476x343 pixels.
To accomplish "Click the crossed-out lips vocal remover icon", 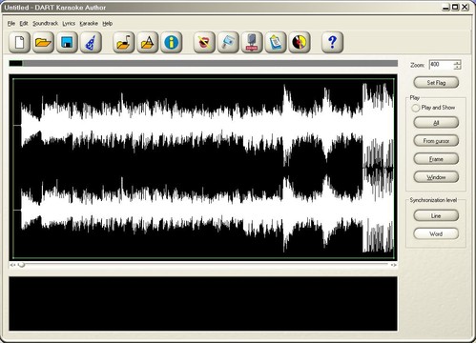I will click(x=204, y=42).
